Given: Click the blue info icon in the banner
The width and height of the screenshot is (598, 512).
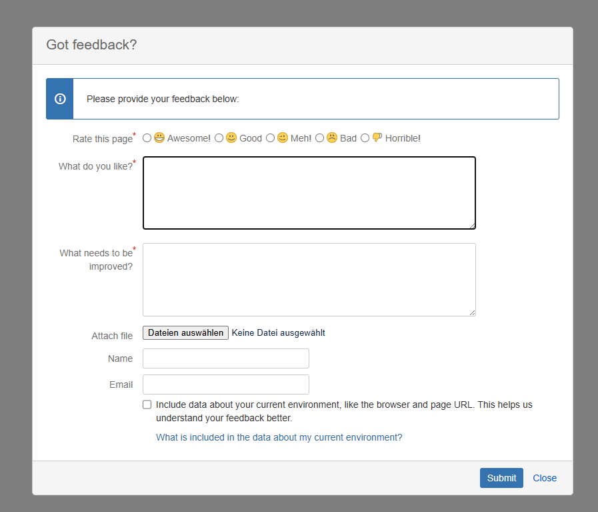Looking at the screenshot, I should pos(59,98).
